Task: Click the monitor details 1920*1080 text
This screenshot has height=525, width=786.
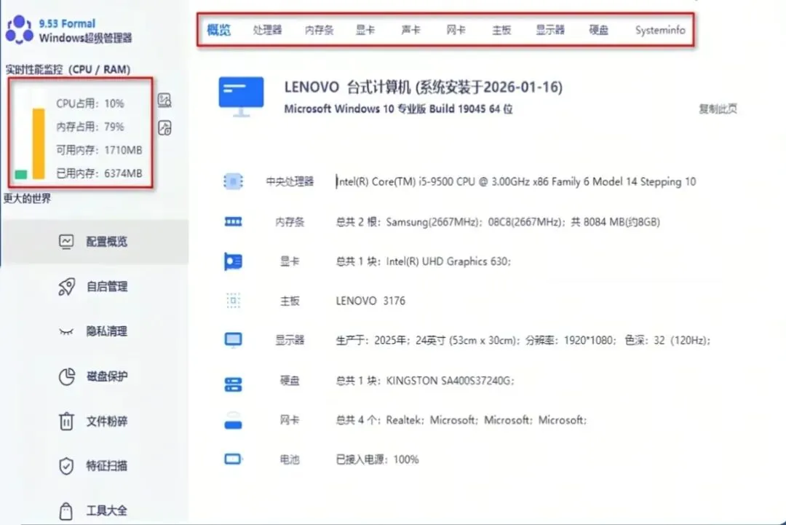Action: click(x=523, y=341)
